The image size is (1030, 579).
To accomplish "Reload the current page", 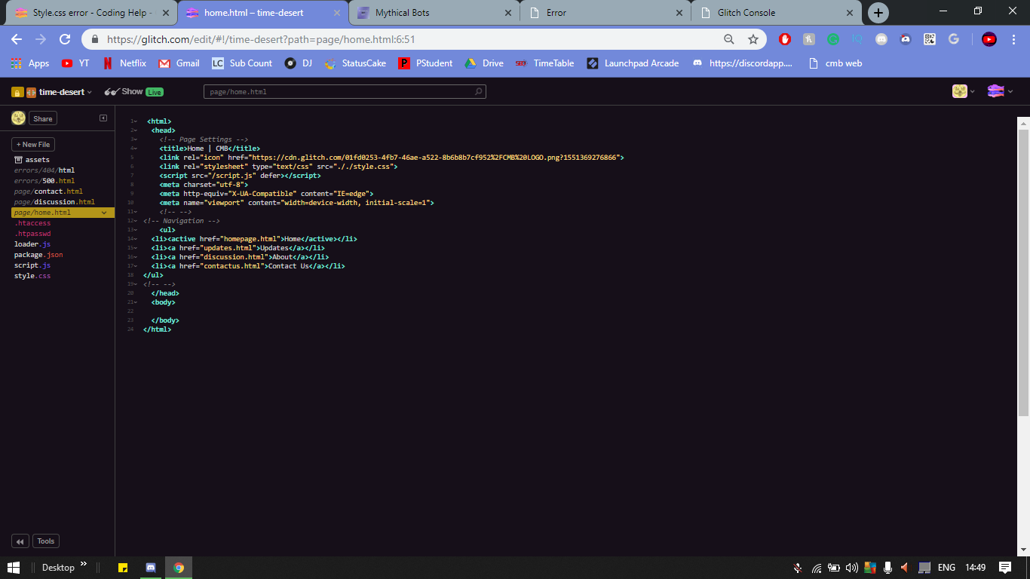I will [x=65, y=39].
